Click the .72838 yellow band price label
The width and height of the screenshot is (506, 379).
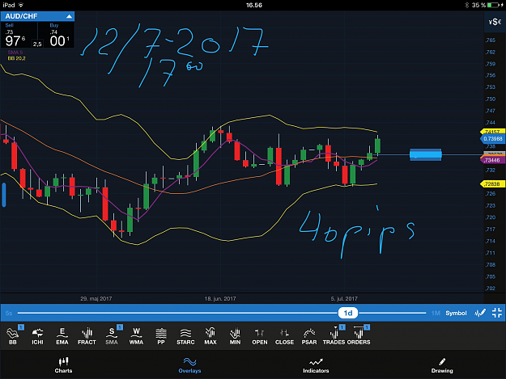coord(492,184)
